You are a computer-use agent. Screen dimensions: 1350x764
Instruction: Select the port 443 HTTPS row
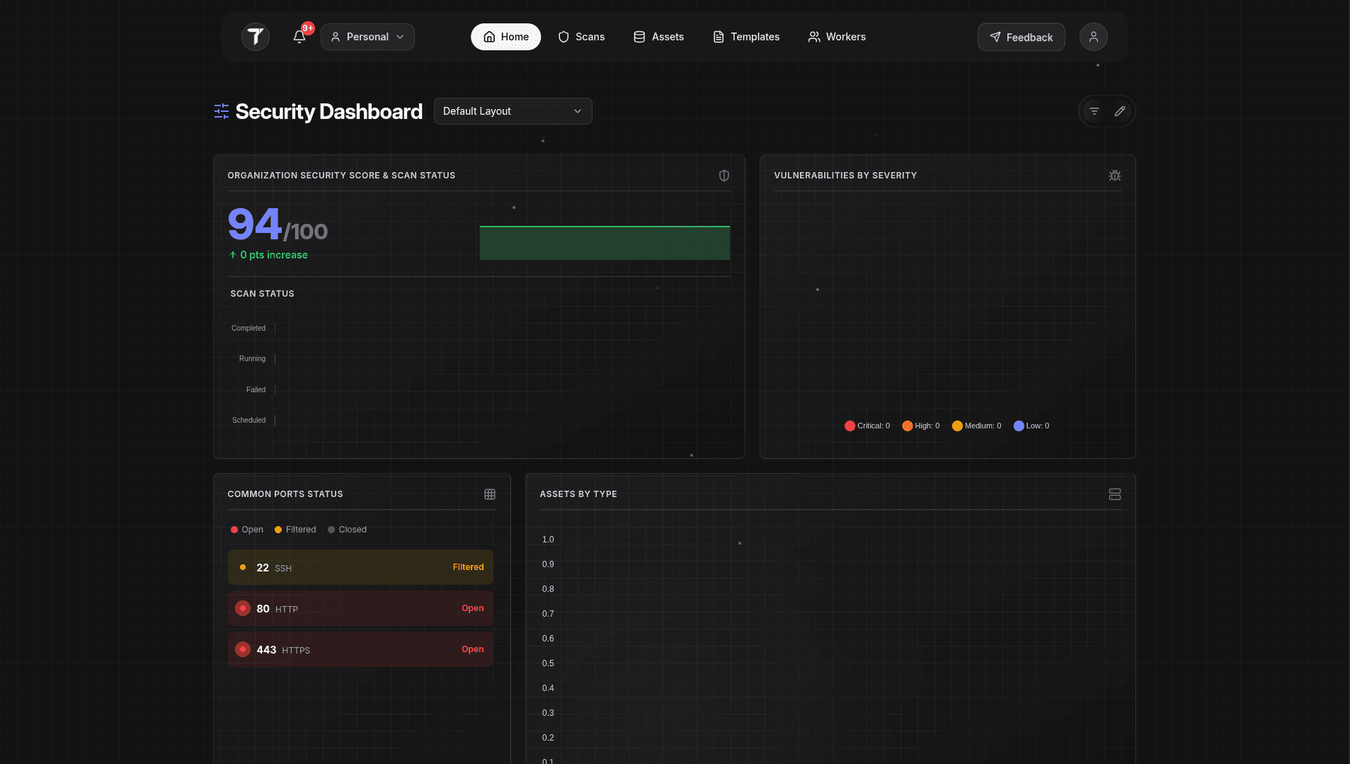pyautogui.click(x=360, y=649)
